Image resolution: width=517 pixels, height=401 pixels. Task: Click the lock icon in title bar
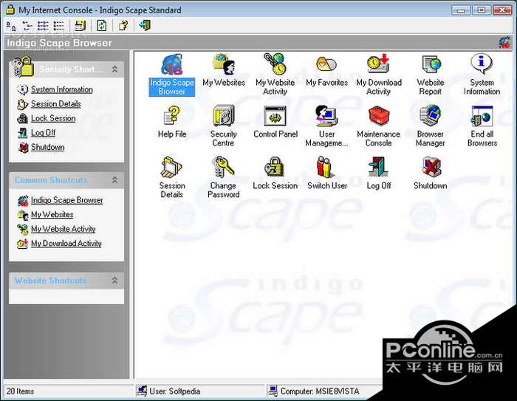[10, 10]
